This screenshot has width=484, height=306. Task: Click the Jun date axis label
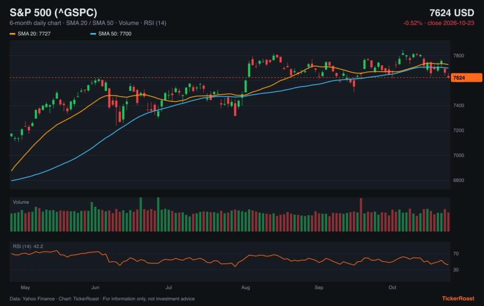[x=95, y=288]
